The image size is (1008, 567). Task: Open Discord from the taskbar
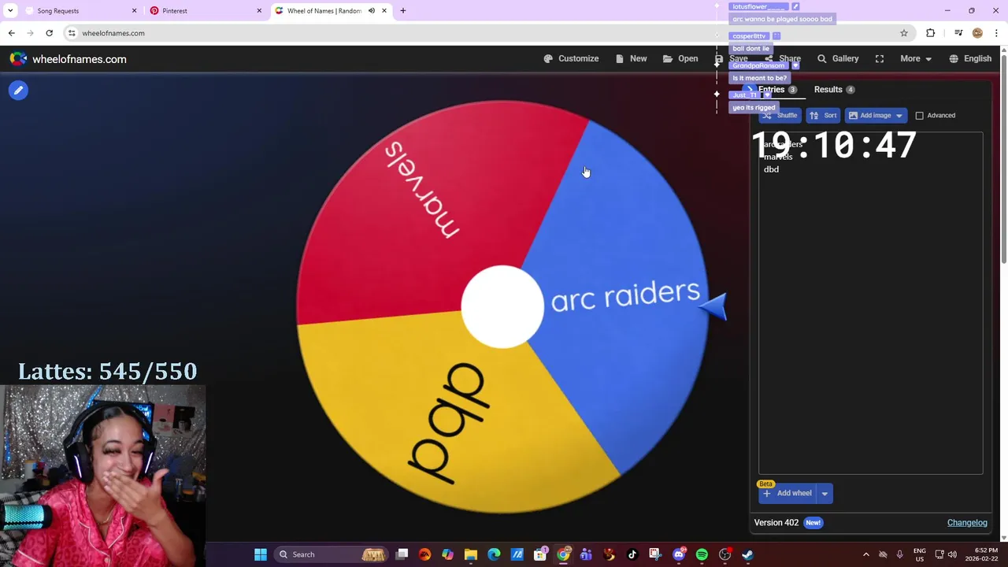[x=679, y=554]
